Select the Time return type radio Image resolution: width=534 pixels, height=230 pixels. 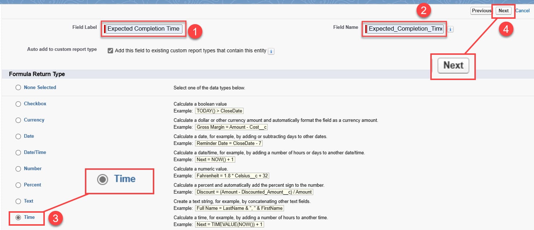(18, 217)
